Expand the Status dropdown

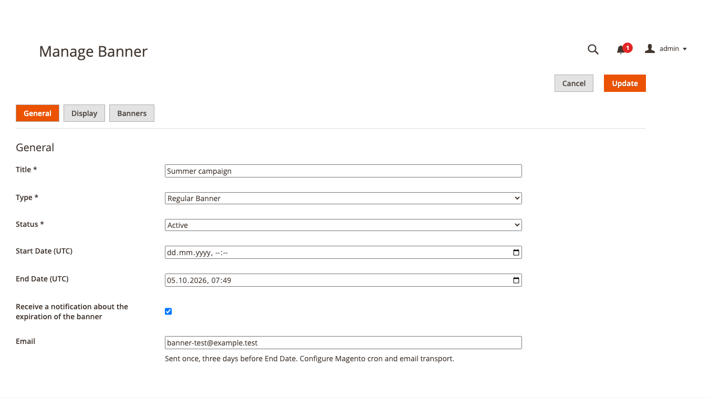[x=343, y=225]
